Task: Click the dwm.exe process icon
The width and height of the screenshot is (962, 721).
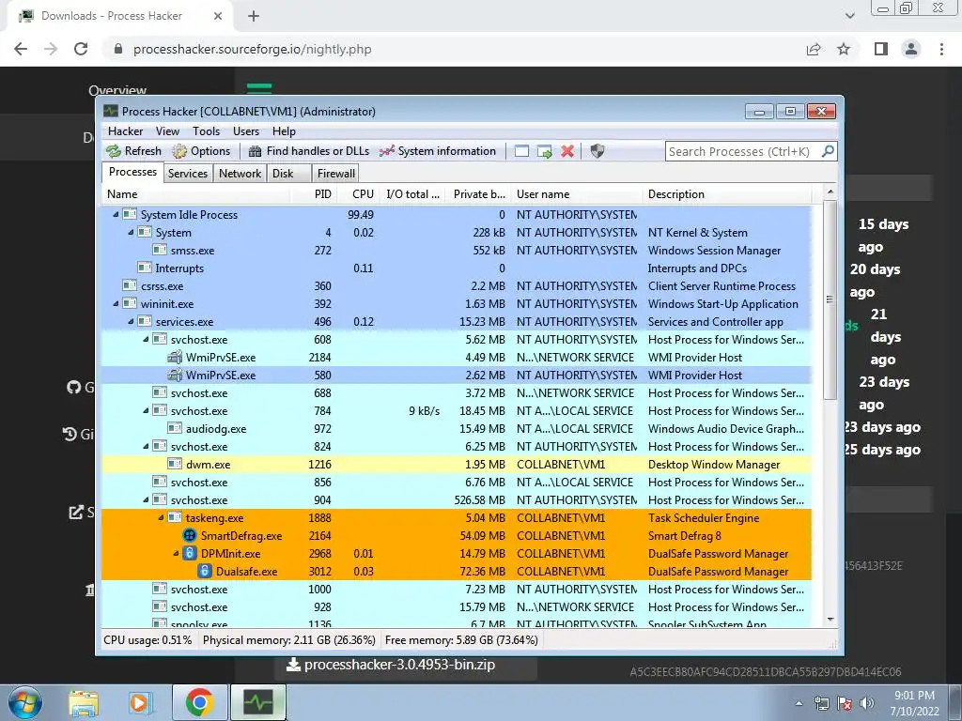Action: pos(175,465)
